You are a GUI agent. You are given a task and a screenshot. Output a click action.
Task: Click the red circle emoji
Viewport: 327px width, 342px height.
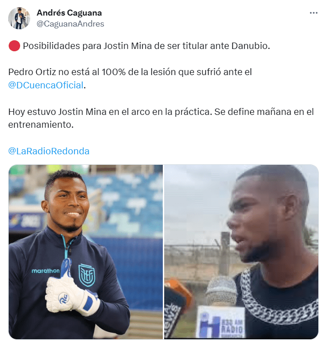coord(14,46)
